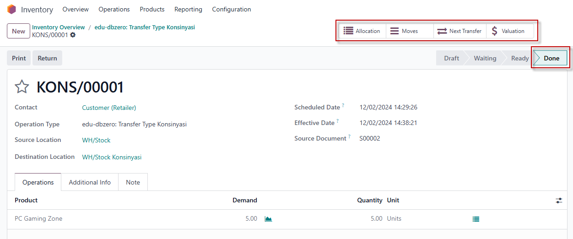Open detailed operations list icon in product row

pos(476,219)
